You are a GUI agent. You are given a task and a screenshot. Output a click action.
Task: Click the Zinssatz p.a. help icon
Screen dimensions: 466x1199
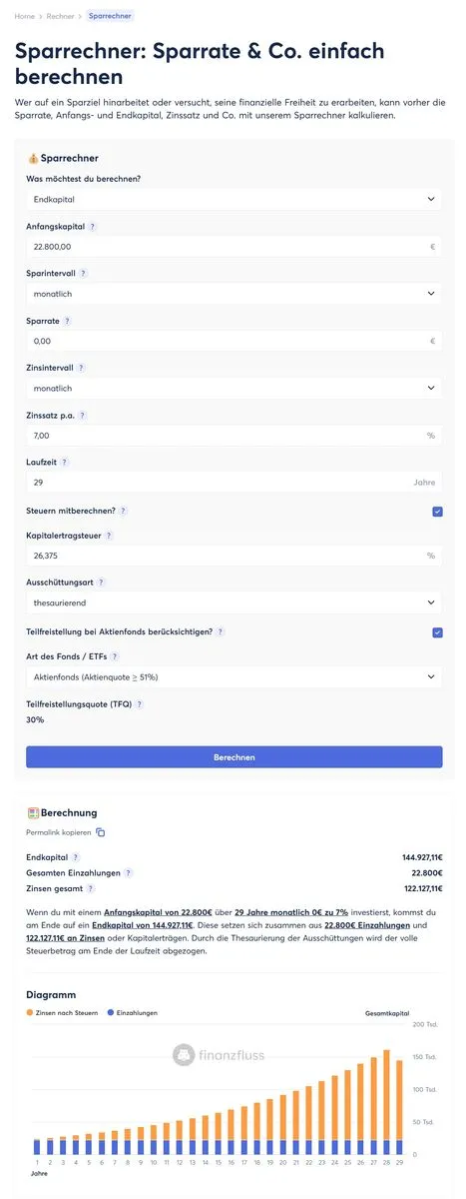(82, 416)
